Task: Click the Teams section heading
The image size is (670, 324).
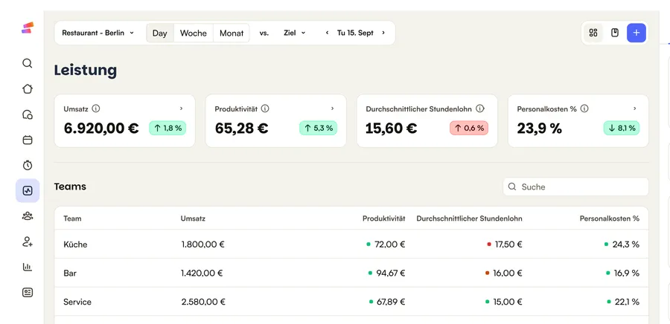Action: tap(70, 187)
